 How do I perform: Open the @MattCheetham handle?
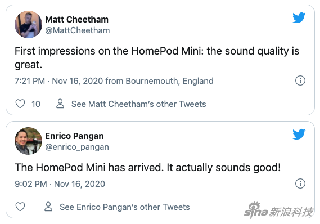coord(78,30)
